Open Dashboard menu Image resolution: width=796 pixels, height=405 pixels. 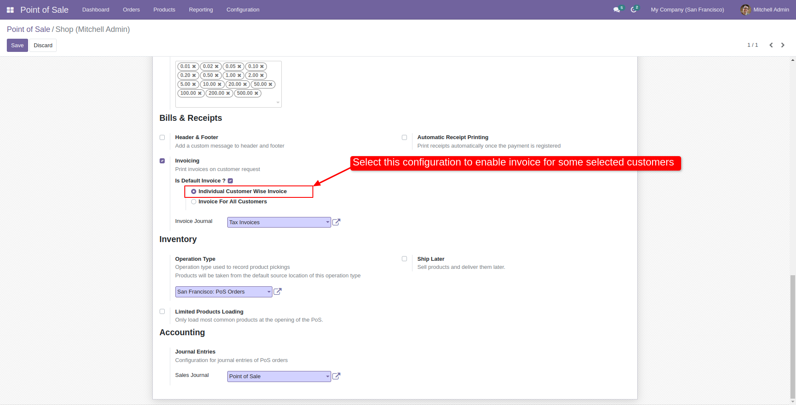96,10
